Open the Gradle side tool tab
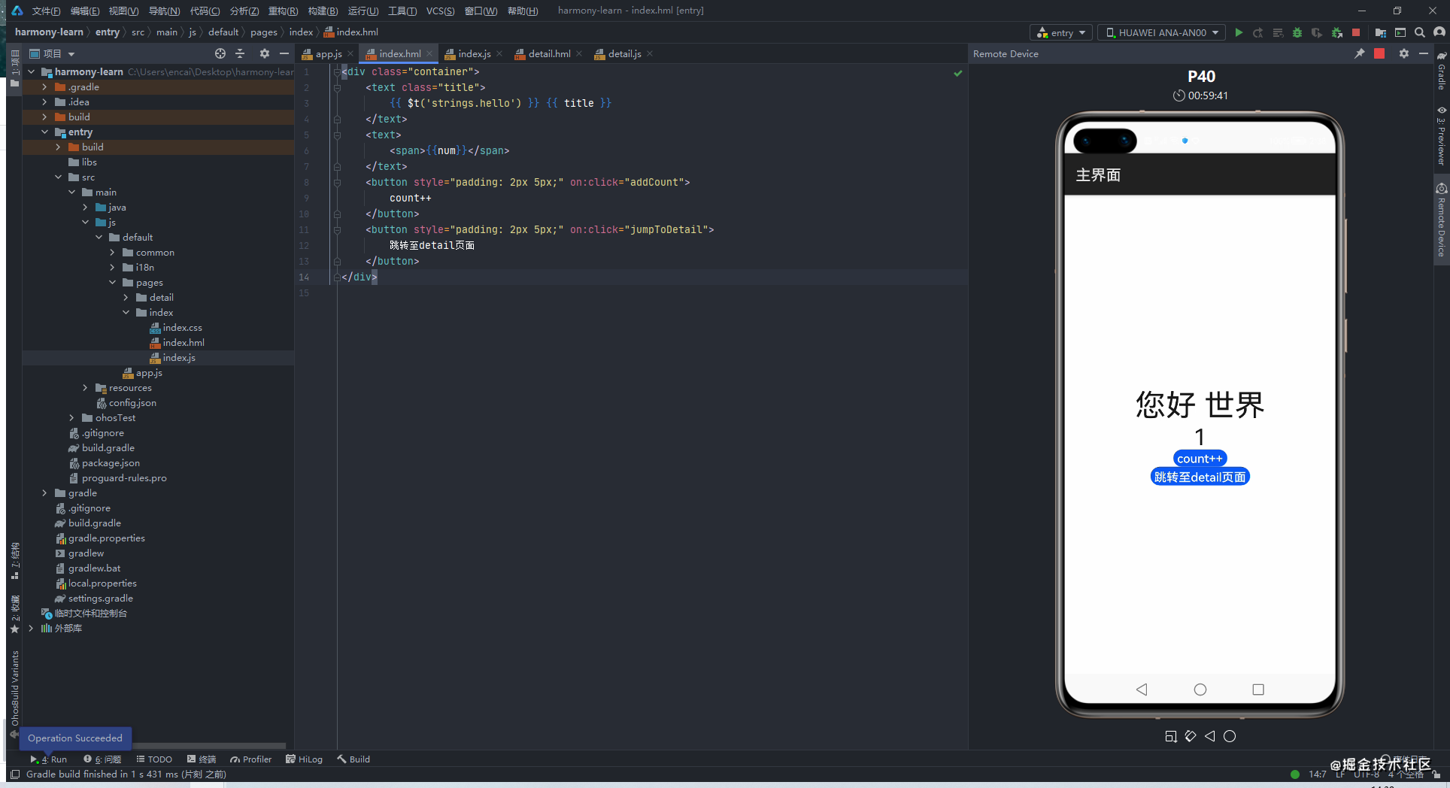The height and width of the screenshot is (788, 1450). point(1441,71)
